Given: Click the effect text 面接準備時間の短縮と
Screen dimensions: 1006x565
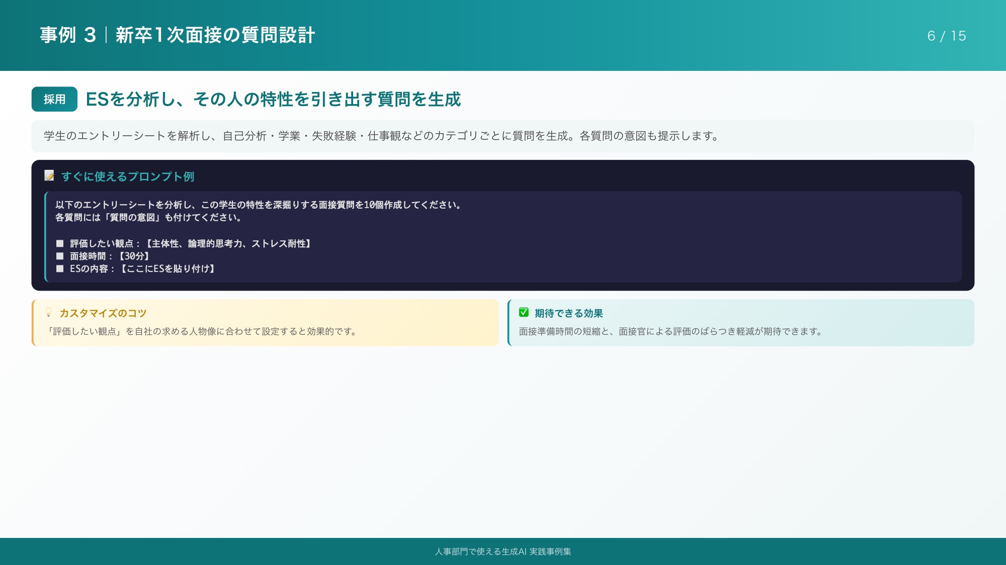Looking at the screenshot, I should [671, 331].
